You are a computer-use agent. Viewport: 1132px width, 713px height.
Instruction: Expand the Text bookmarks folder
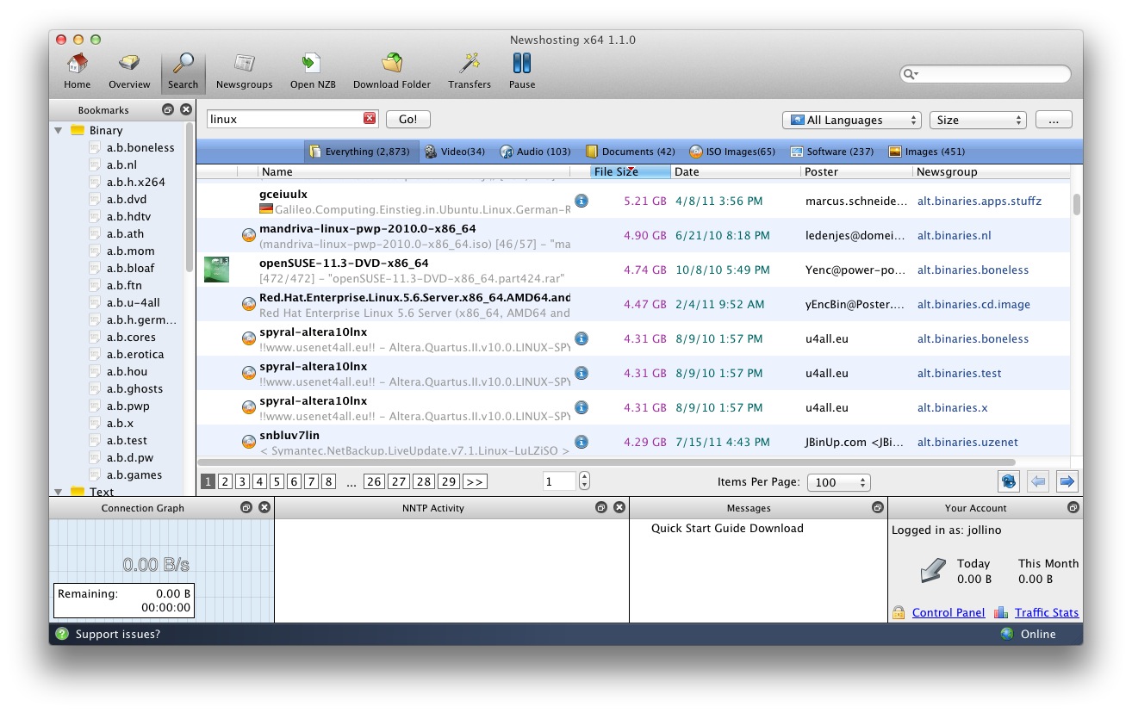[59, 493]
